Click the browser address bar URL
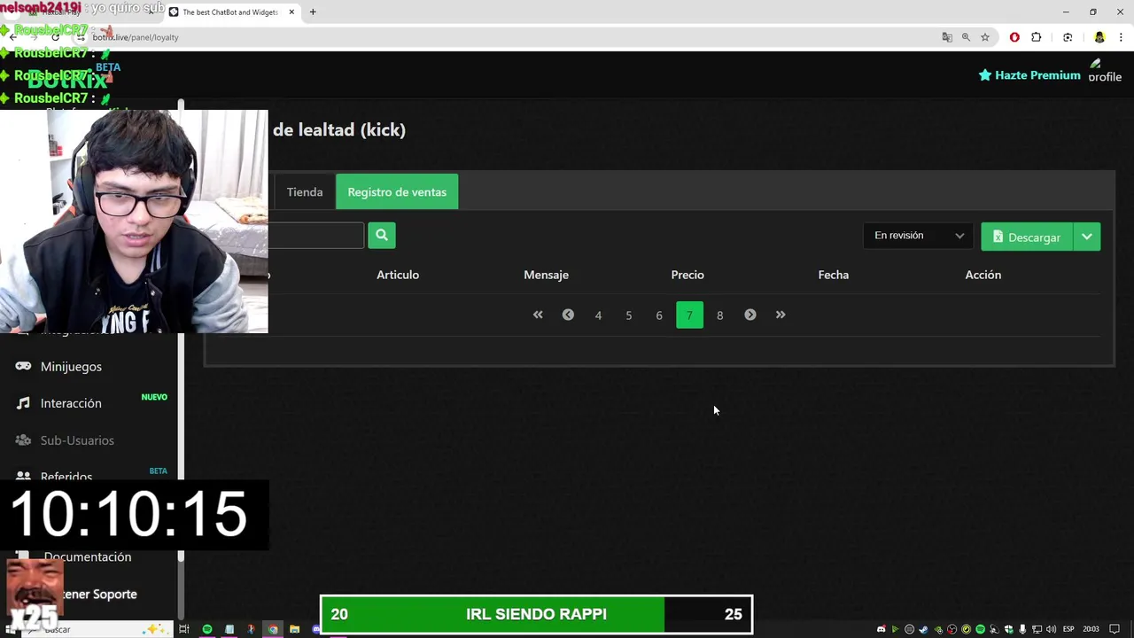 136,37
